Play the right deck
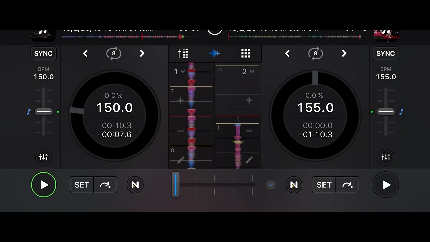 pos(386,185)
